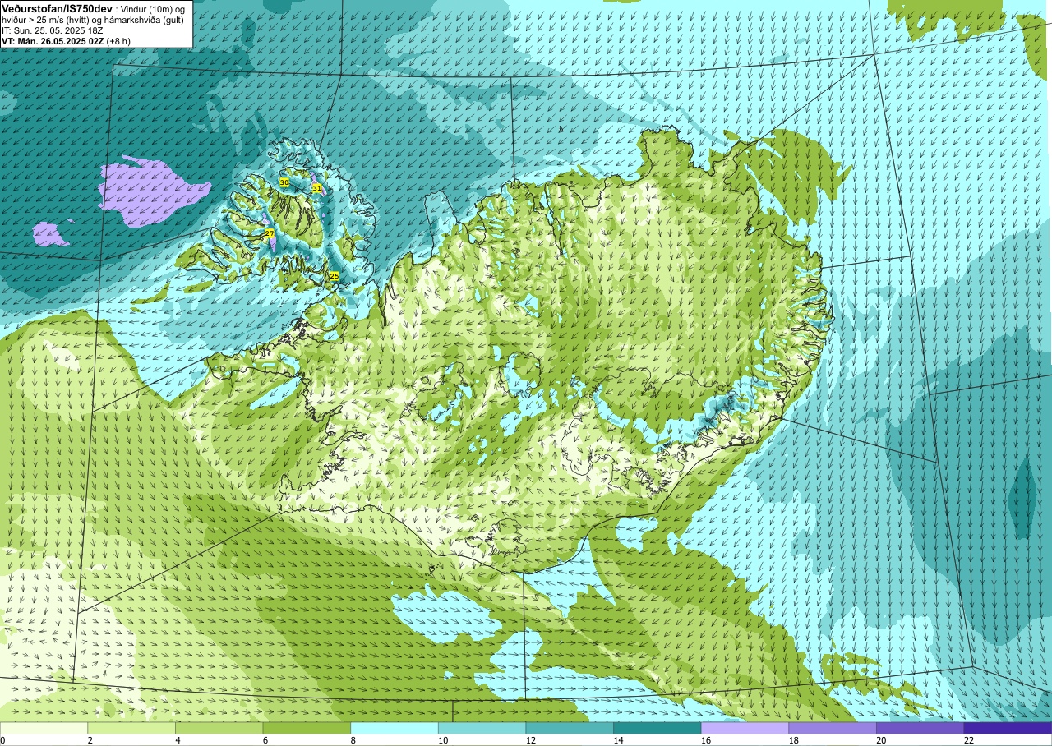Pick the 10–12 m/s turquoise legend swatch
1052x746 pixels.
coord(482,728)
